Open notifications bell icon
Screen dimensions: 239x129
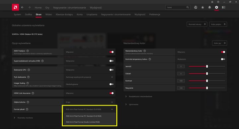pyautogui.click(x=209, y=7)
